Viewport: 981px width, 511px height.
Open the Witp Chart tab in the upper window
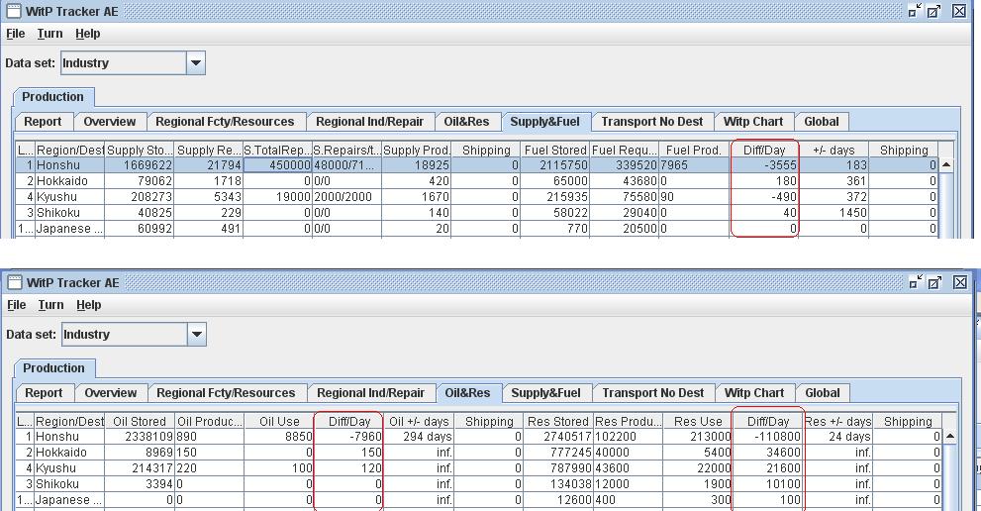[x=753, y=122]
